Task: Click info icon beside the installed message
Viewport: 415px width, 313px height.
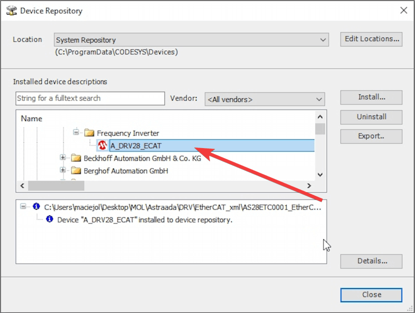Action: (x=49, y=219)
